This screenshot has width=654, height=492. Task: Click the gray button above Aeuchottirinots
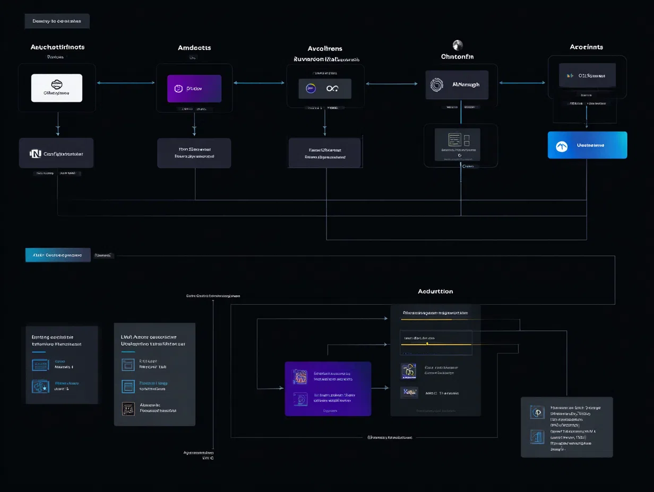click(x=57, y=21)
